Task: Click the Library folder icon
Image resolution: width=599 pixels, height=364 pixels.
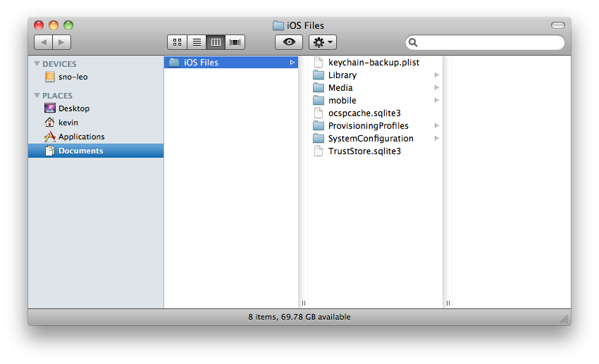Action: tap(319, 75)
